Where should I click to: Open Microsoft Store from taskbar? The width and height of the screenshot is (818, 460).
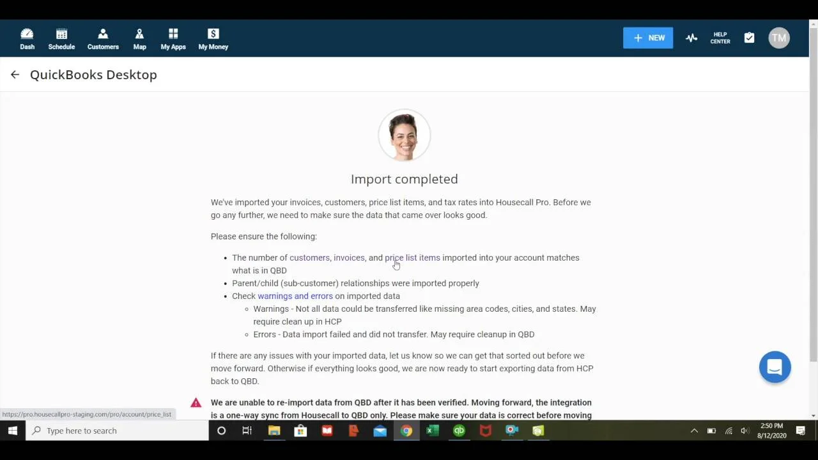click(300, 431)
